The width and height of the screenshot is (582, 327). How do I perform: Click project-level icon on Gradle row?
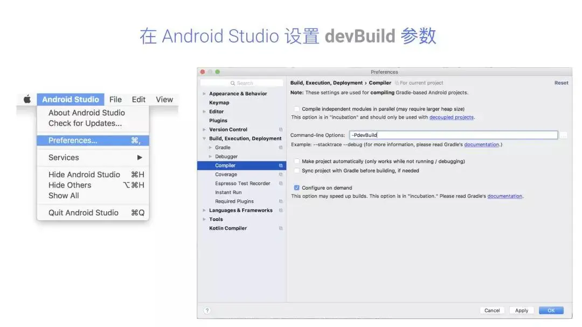click(281, 148)
